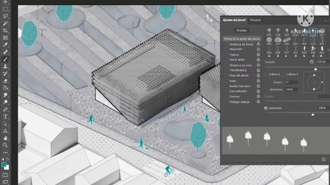
Task: Select the Frame tool
Action: [5, 38]
